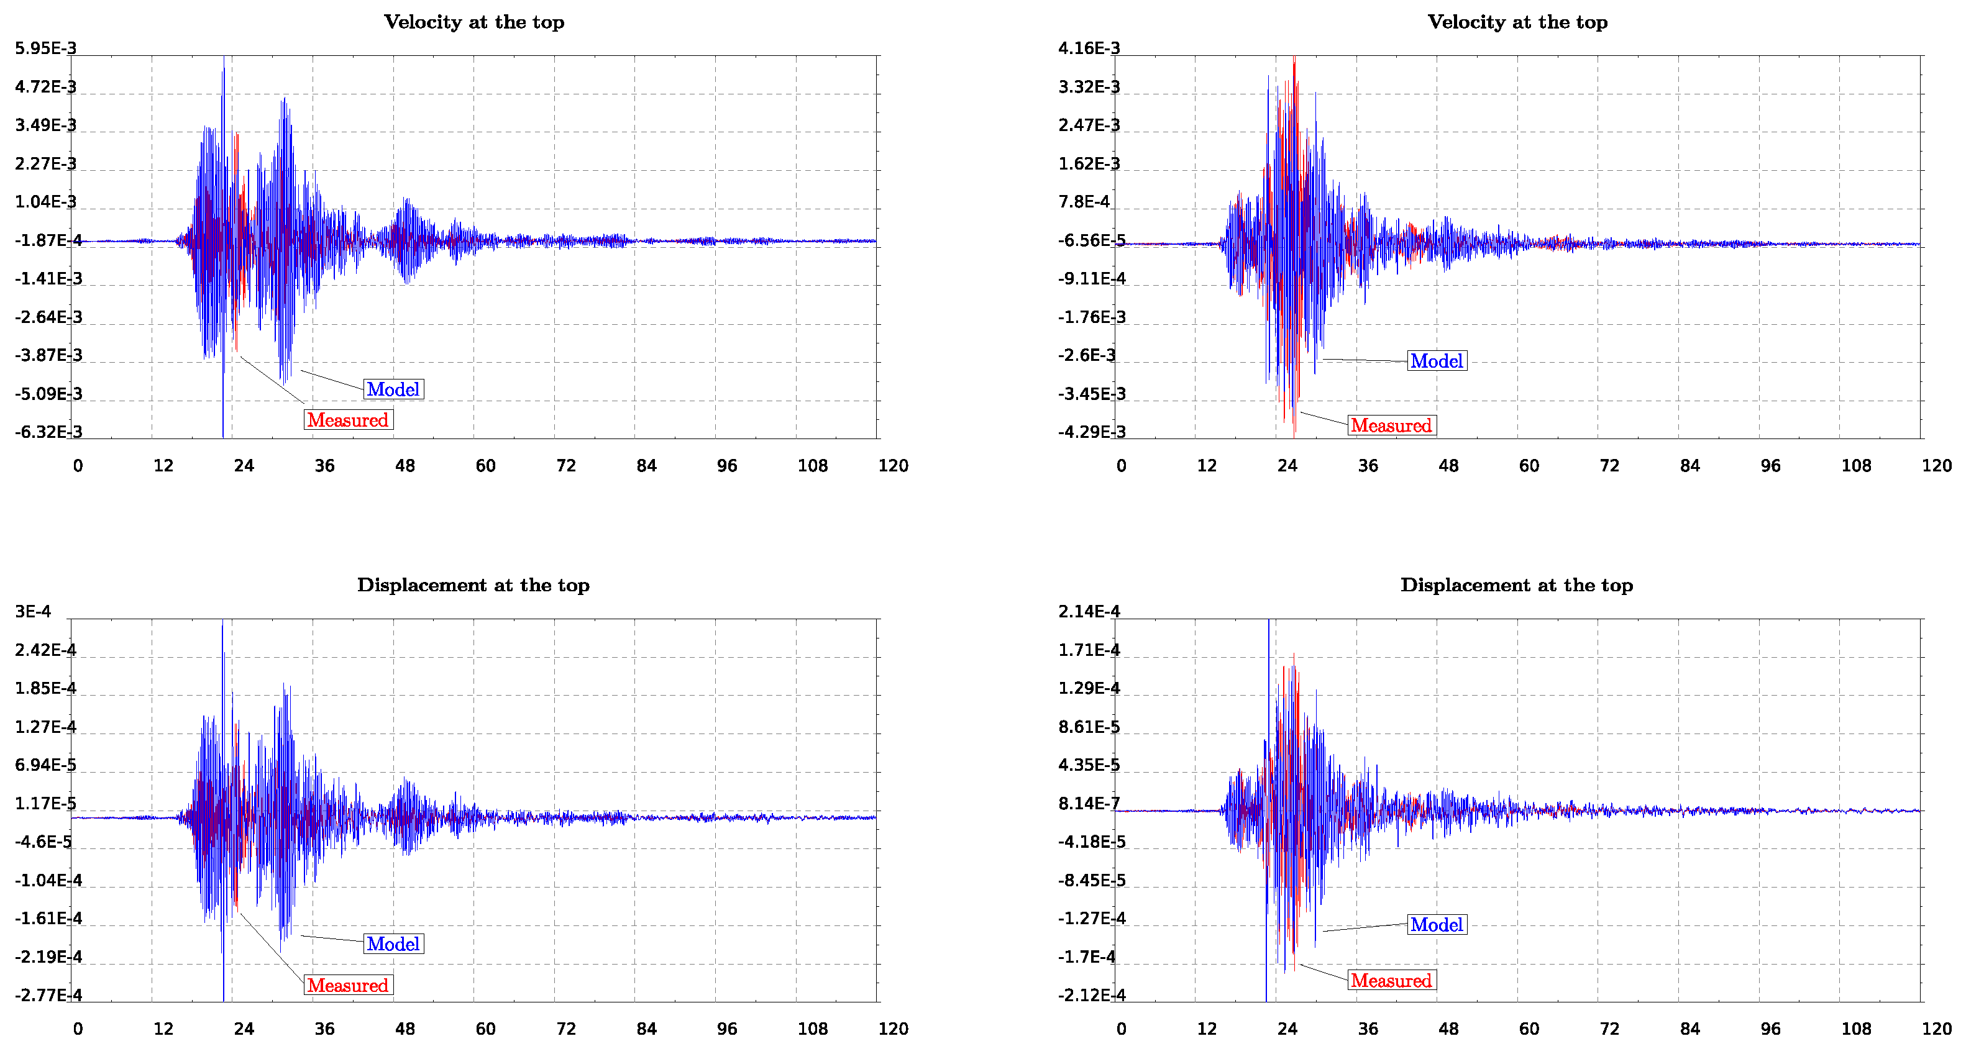
Task: Select the Measured label in bottom-left displacement plot
Action: coord(348,985)
